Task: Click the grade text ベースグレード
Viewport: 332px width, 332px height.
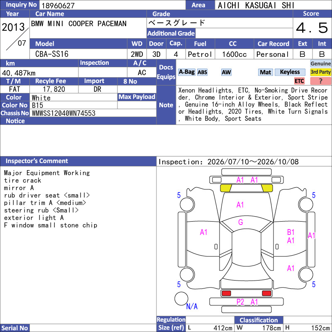Action: point(177,23)
